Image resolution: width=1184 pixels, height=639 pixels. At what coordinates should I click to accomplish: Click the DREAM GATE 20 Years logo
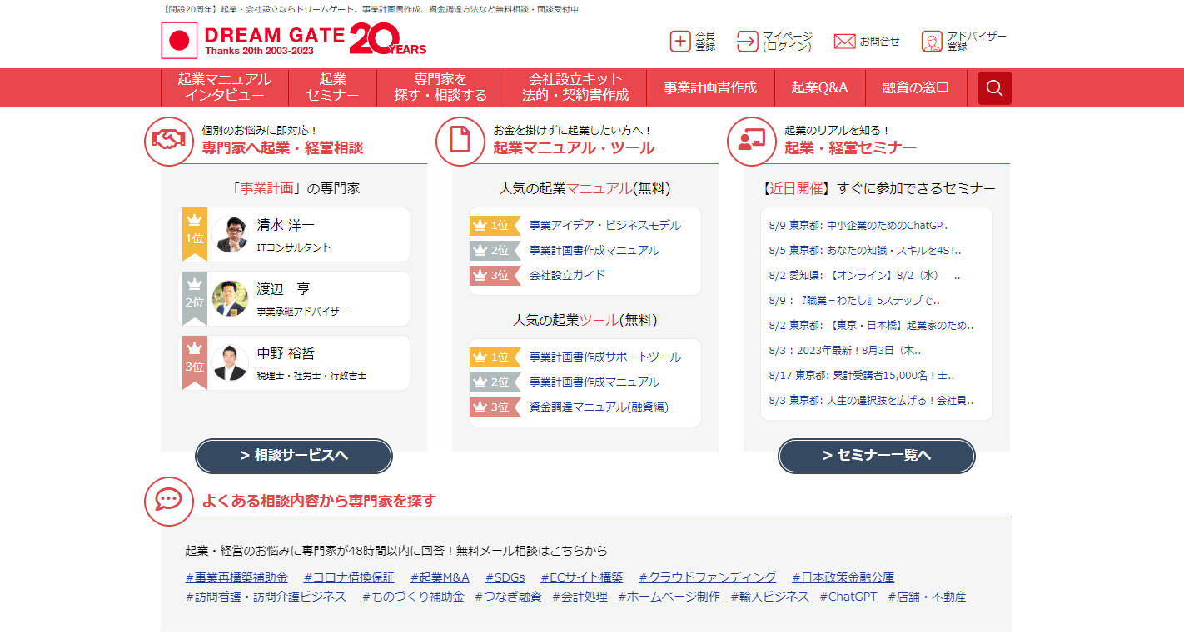[294, 40]
